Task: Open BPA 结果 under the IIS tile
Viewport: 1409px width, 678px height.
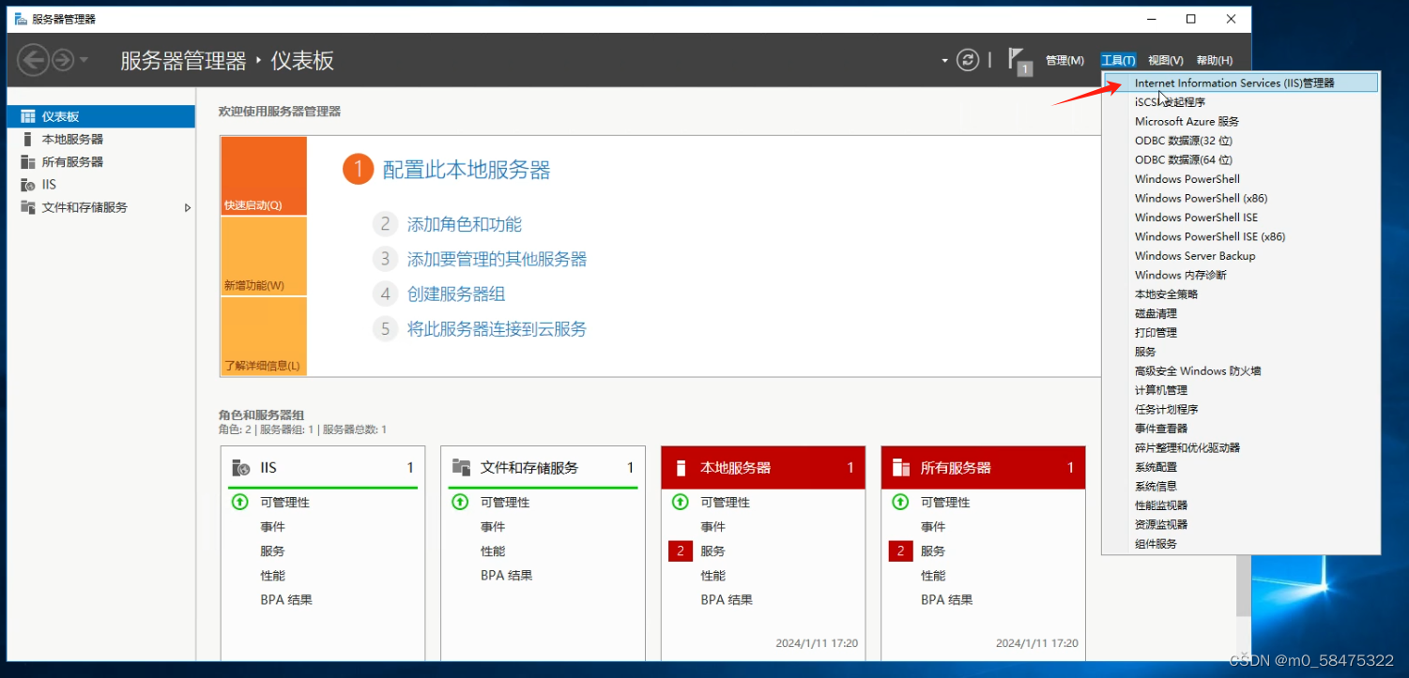Action: tap(287, 599)
